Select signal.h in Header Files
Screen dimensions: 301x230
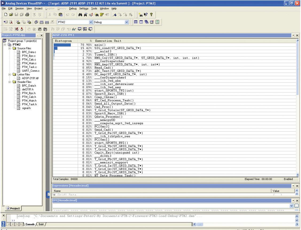pos(26,108)
